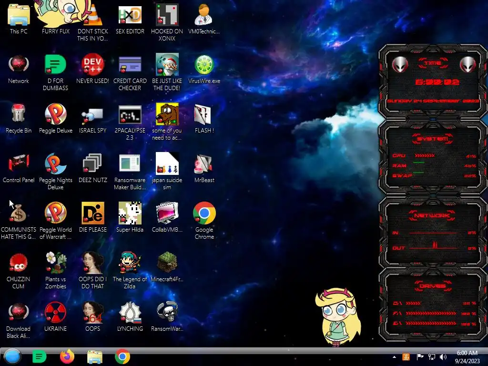Show hidden tray icons arrow
488x366 pixels.
tap(394, 357)
